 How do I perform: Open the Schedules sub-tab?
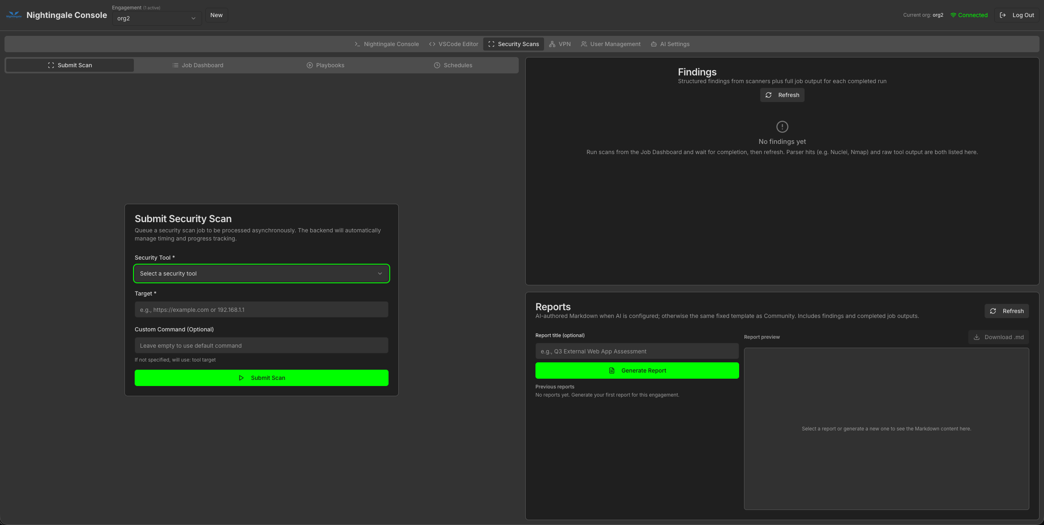[453, 65]
